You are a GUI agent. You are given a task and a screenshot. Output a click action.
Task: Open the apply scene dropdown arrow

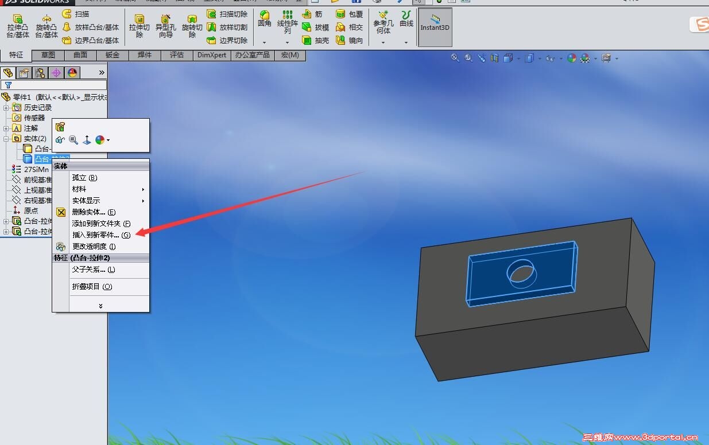coord(595,58)
